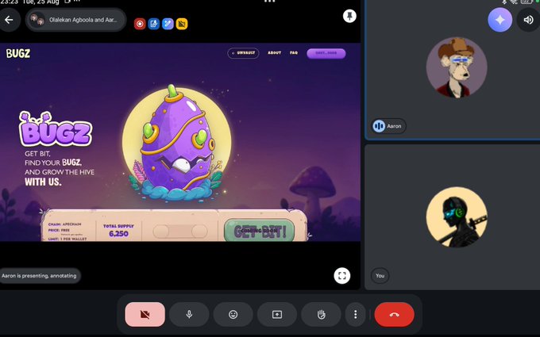Click the UNVAULT button on the webpage
Image resolution: width=540 pixels, height=337 pixels.
click(x=243, y=53)
